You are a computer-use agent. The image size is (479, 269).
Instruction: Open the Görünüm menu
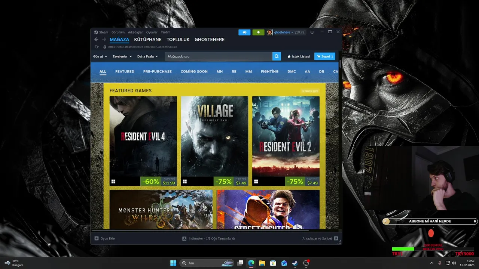(118, 33)
